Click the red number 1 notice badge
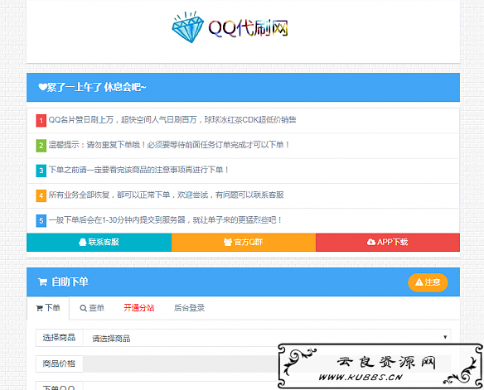 pyautogui.click(x=41, y=121)
